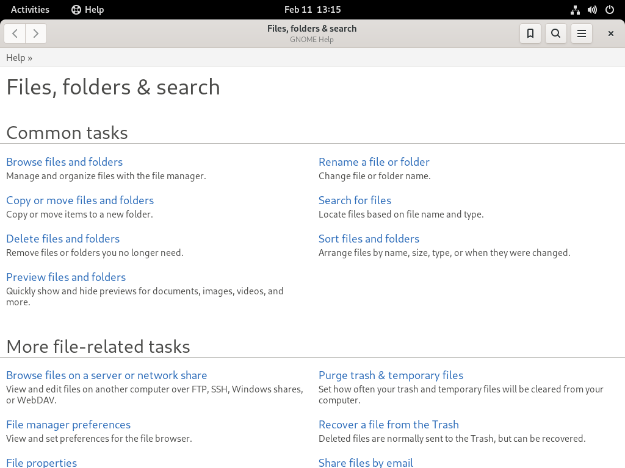
Task: Open search with the magnifier icon
Action: 555,34
